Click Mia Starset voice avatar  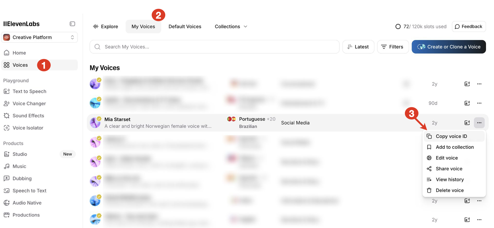tap(95, 122)
